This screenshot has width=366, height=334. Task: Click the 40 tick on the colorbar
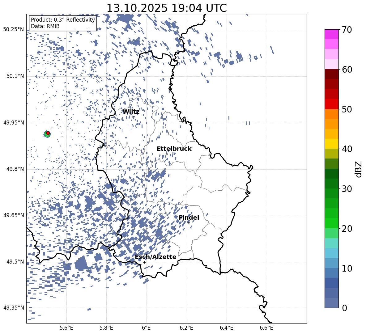click(347, 149)
